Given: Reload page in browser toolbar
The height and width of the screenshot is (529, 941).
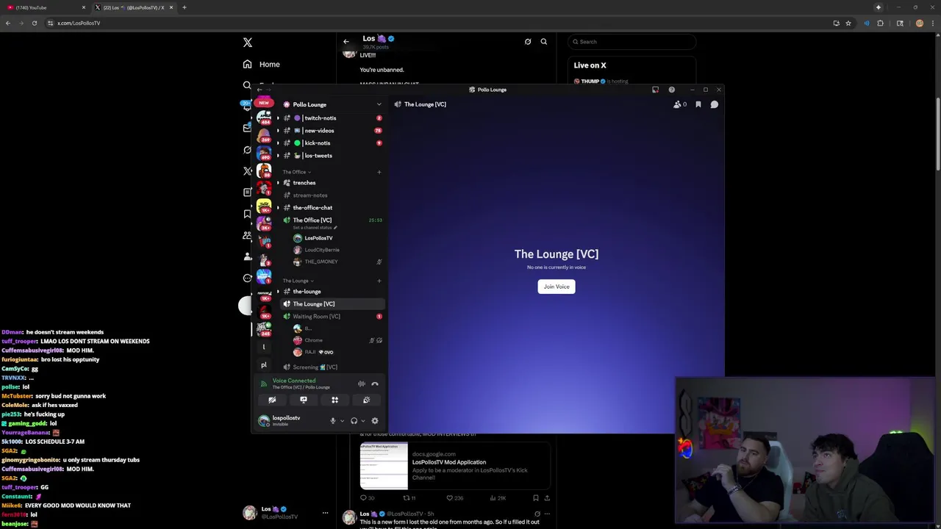Looking at the screenshot, I should [x=34, y=23].
